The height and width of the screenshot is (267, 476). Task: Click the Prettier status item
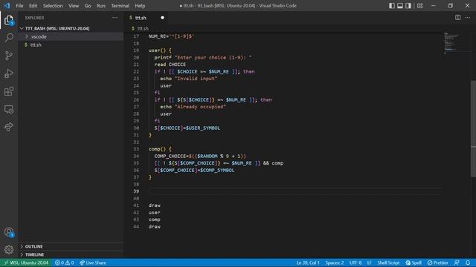tap(438, 263)
